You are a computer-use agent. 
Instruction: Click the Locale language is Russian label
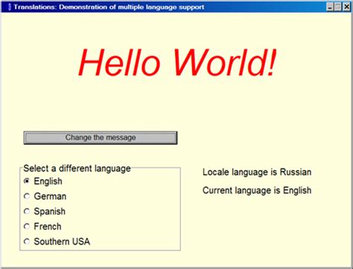(257, 172)
